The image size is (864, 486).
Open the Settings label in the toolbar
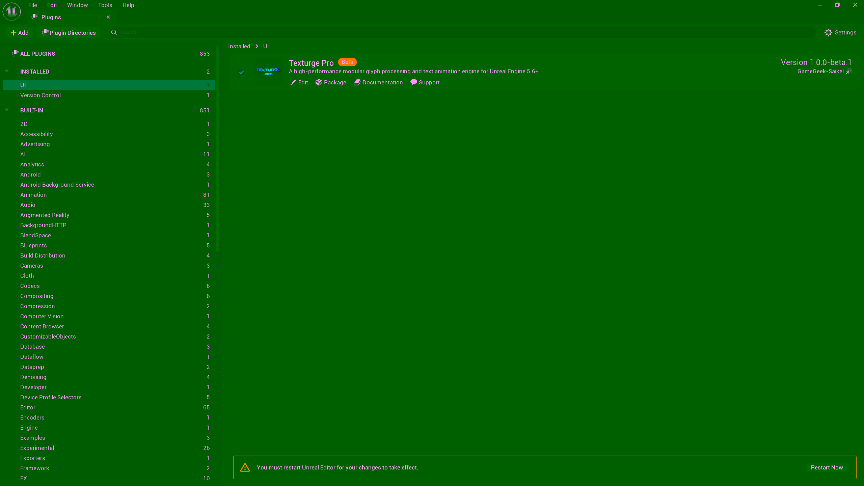pos(846,32)
